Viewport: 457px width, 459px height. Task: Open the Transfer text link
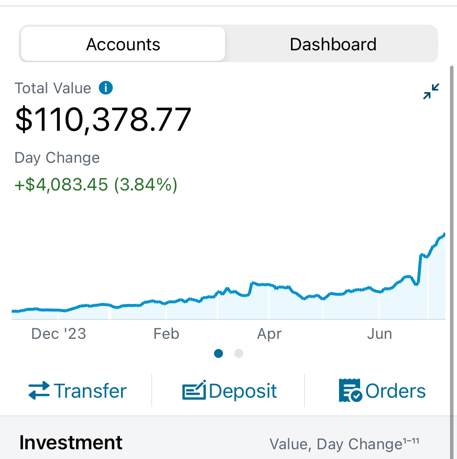(x=90, y=391)
